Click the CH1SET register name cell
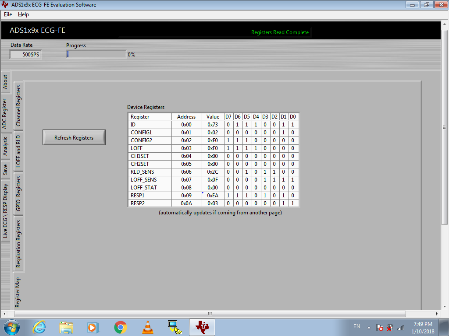The width and height of the screenshot is (449, 336). [x=150, y=156]
